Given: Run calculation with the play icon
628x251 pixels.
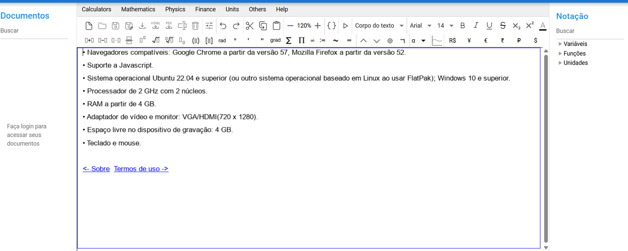Looking at the screenshot, I should click(345, 25).
